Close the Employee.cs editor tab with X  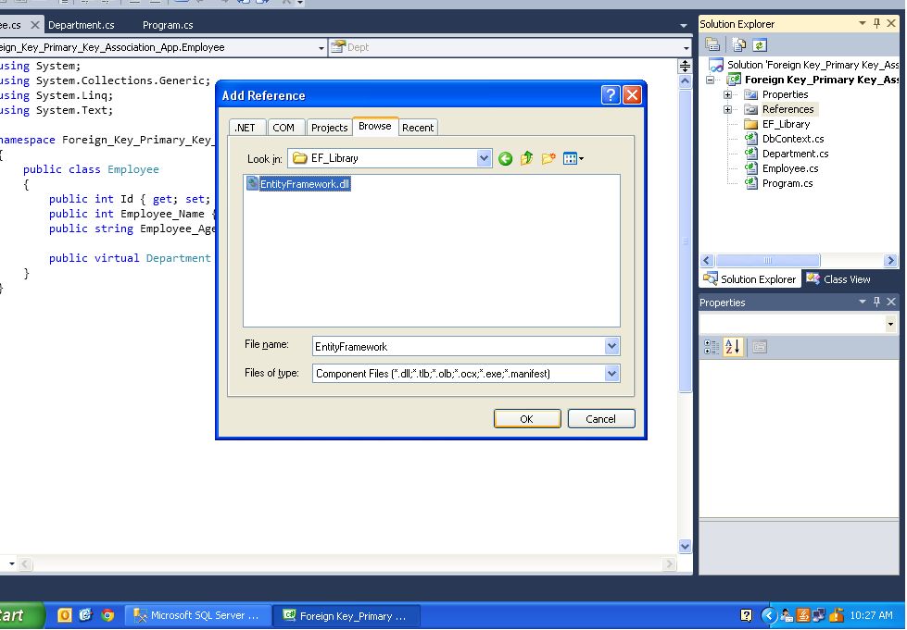coord(34,25)
